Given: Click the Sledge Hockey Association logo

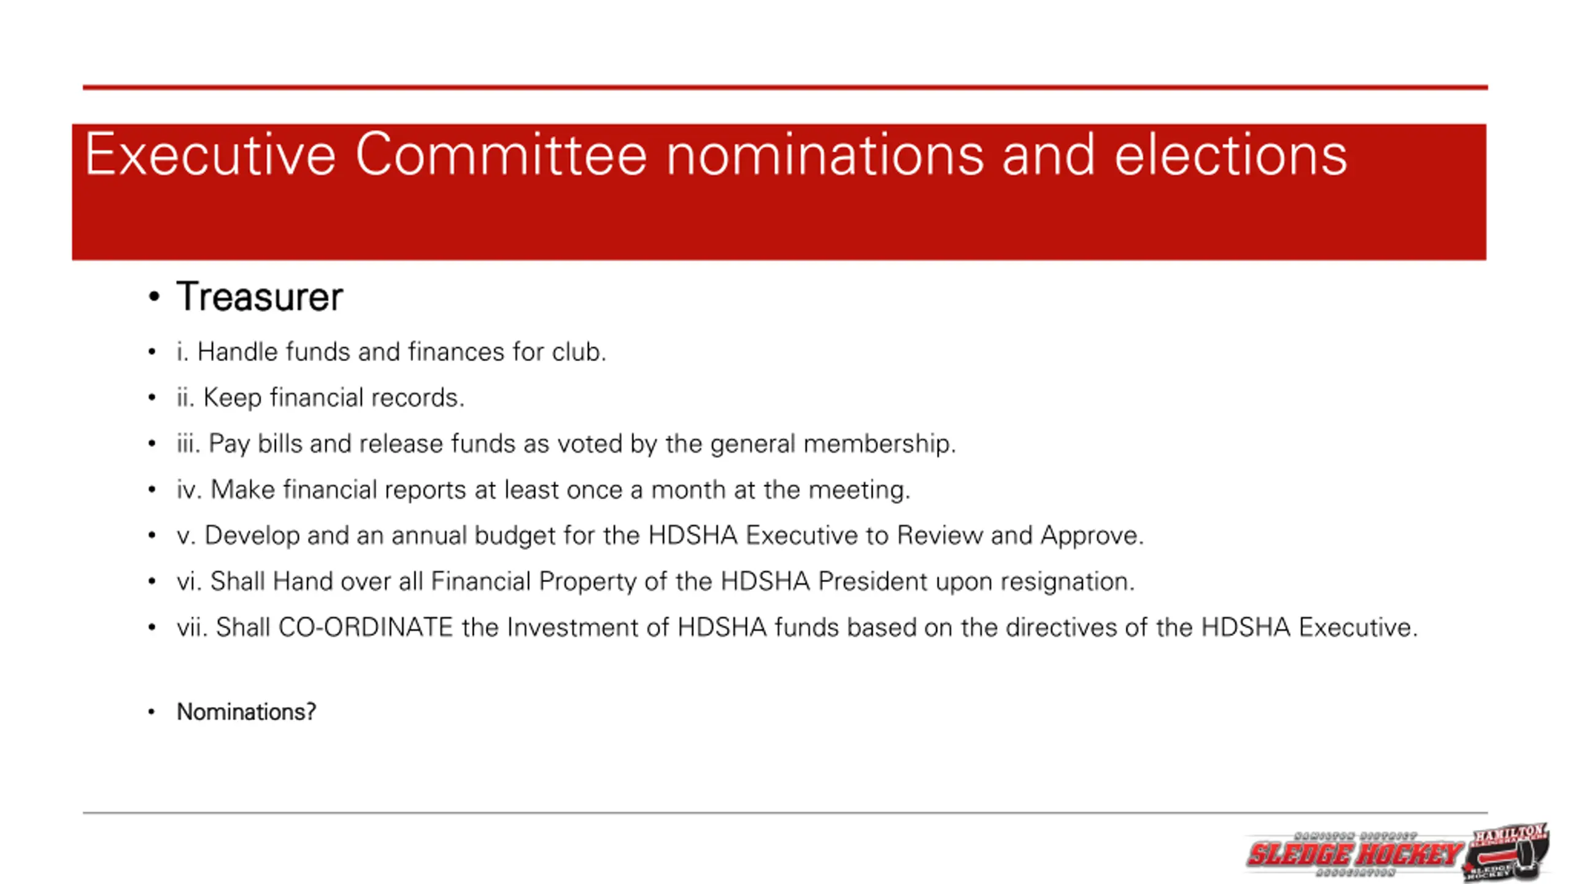Looking at the screenshot, I should pos(1355,854).
